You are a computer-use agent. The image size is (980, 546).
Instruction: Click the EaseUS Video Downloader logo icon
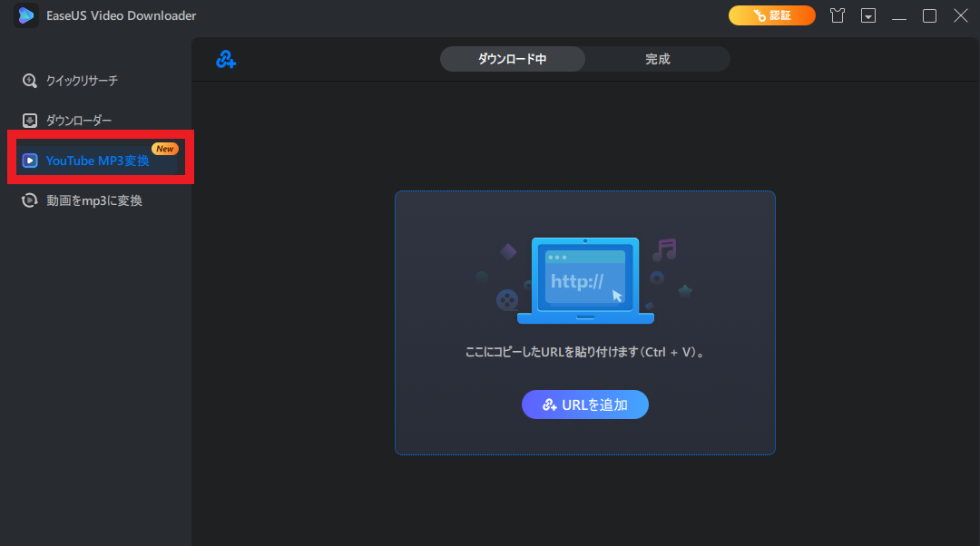[25, 15]
